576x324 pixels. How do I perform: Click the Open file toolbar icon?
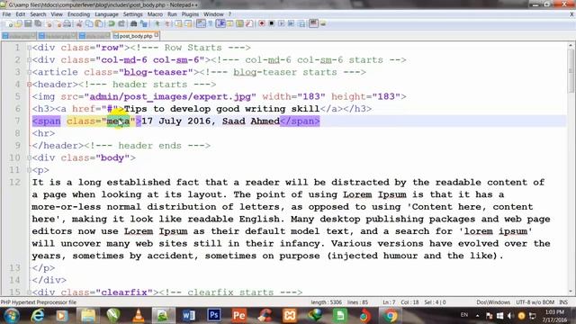[x=18, y=24]
